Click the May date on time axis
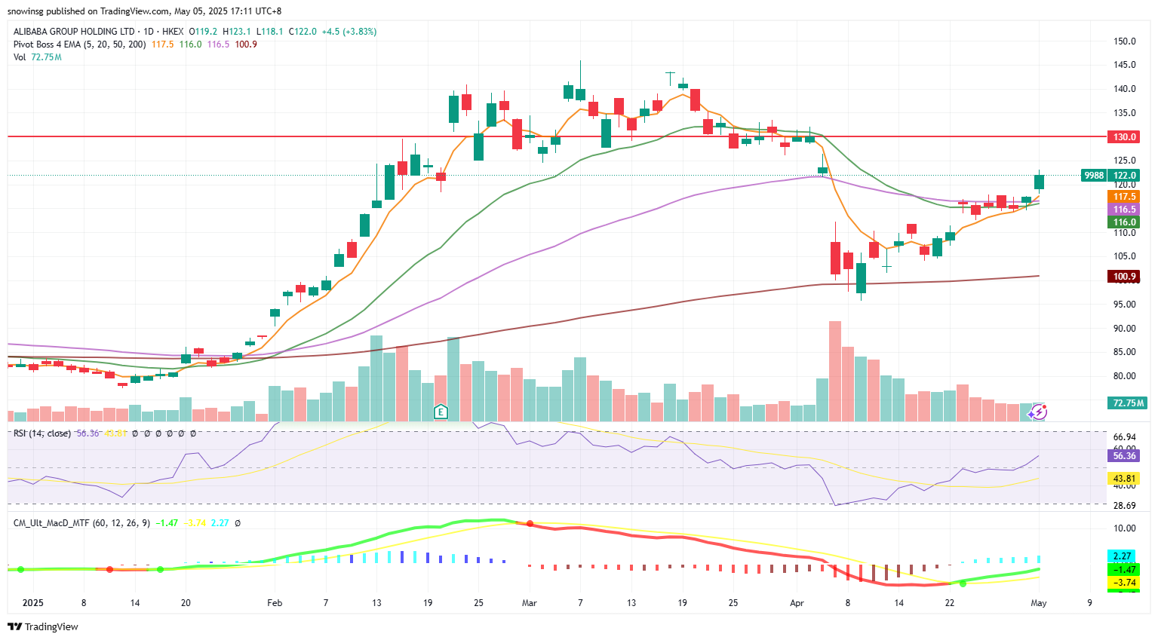This screenshot has height=640, width=1158. tap(1039, 603)
